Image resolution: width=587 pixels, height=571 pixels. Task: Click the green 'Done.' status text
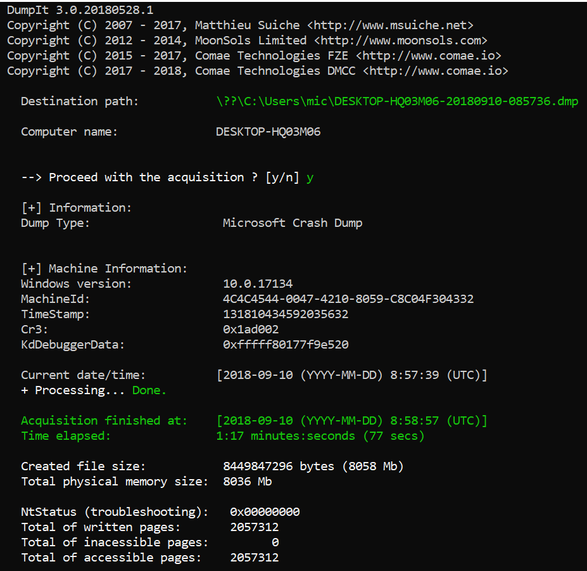click(149, 390)
